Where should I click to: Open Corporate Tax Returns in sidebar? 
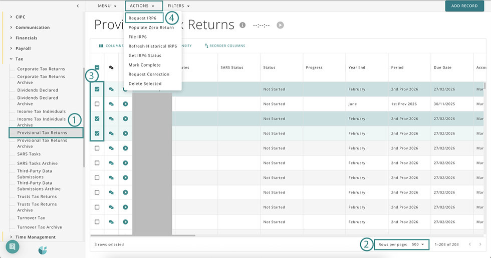coord(41,68)
